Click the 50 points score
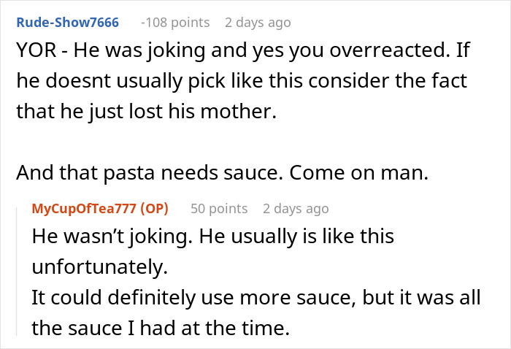Viewport: 511px width, 349px height. [218, 208]
